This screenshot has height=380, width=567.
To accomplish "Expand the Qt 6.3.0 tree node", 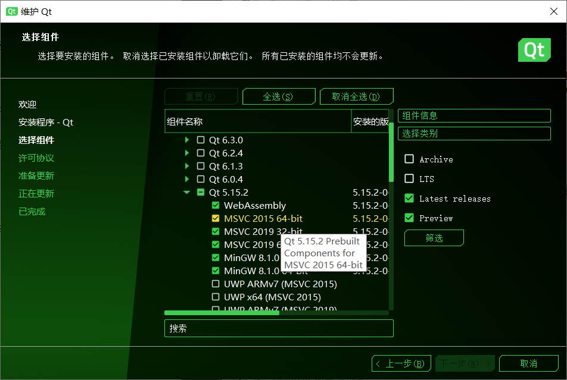I will pos(186,140).
